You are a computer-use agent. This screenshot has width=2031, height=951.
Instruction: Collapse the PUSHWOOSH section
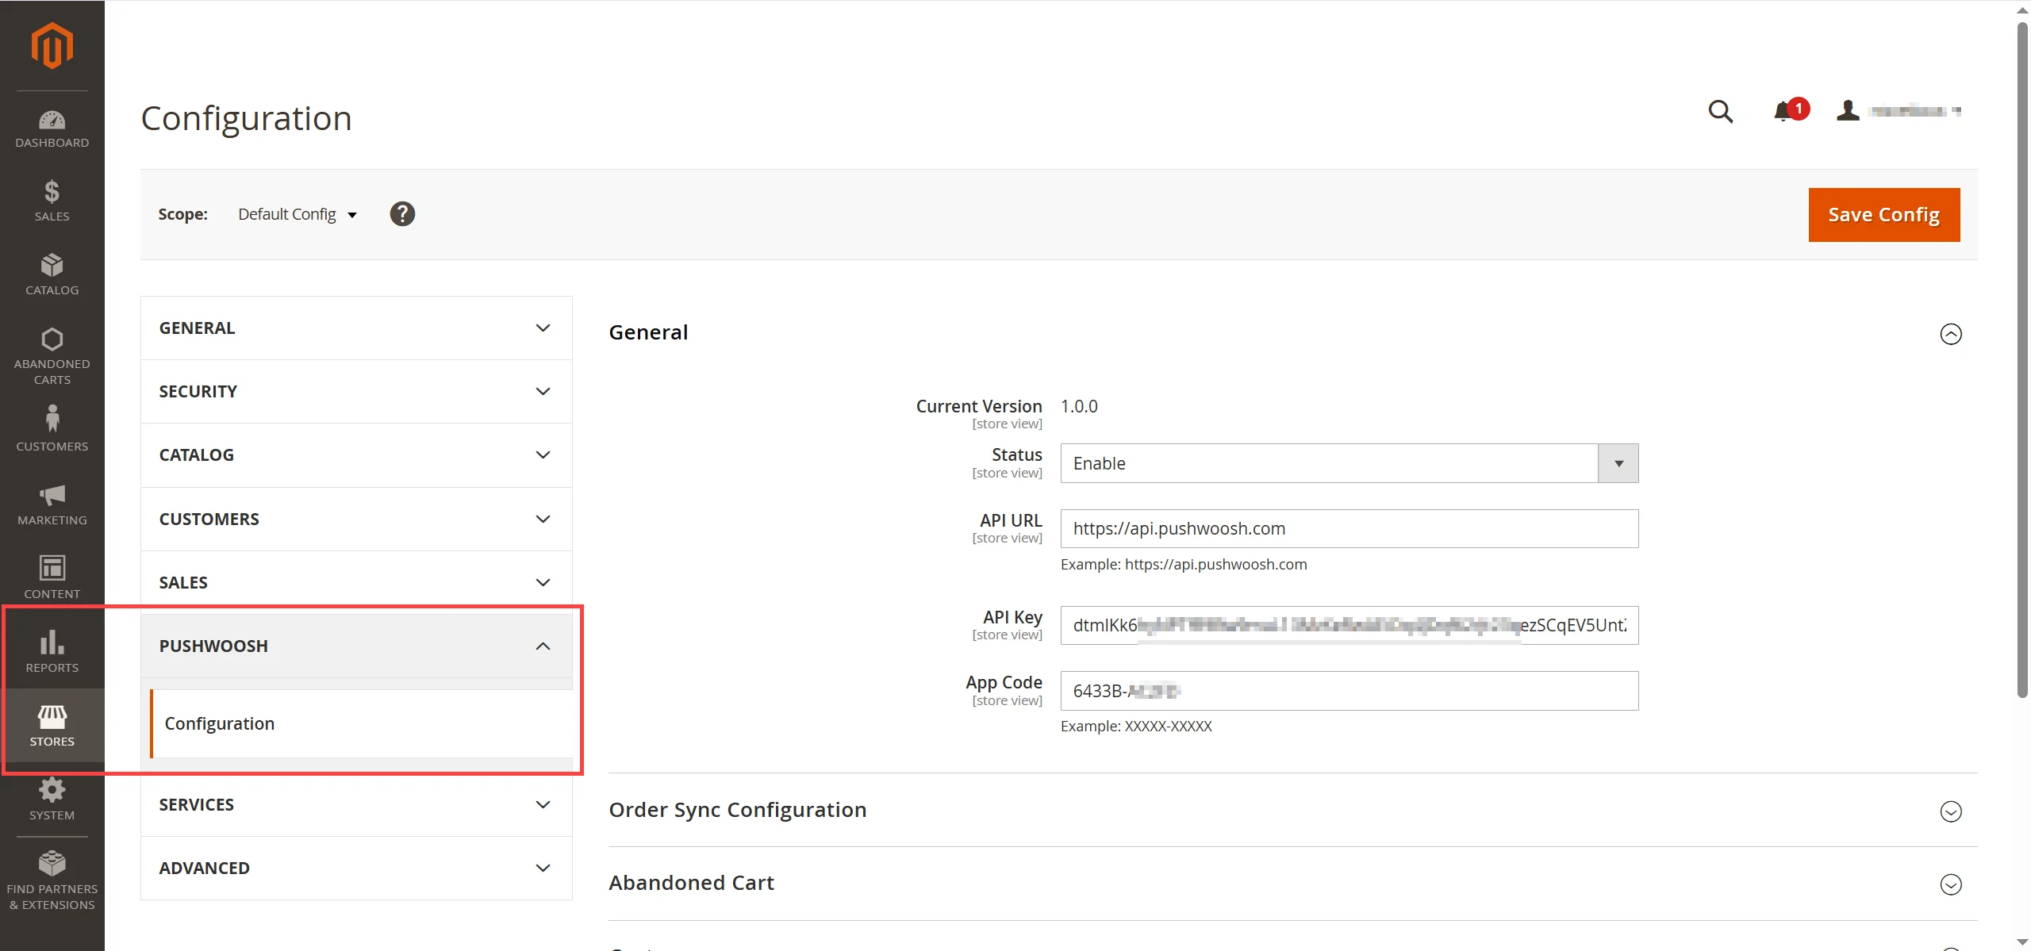click(355, 646)
